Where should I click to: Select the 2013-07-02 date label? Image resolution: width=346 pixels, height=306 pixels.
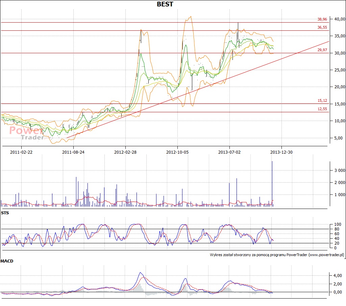tap(229, 152)
